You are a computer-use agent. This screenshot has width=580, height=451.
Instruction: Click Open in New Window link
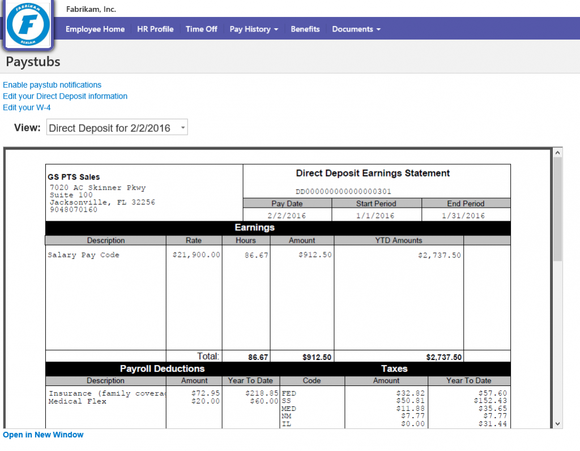tap(43, 435)
